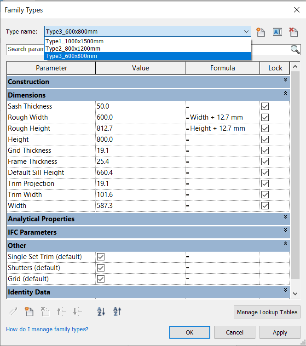Collapse the Dimensions parameter group

coord(286,93)
